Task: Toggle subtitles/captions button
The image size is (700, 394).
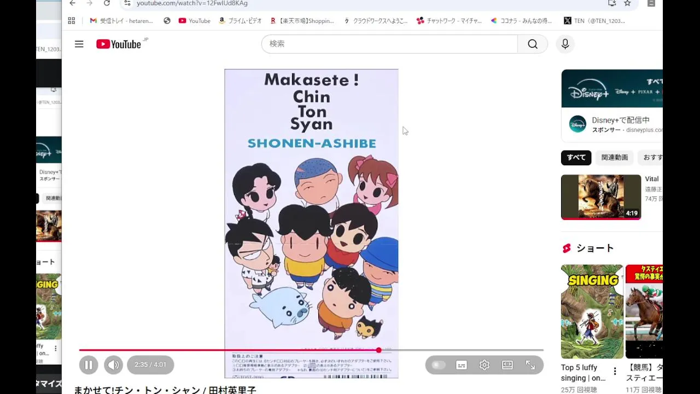Action: [462, 365]
